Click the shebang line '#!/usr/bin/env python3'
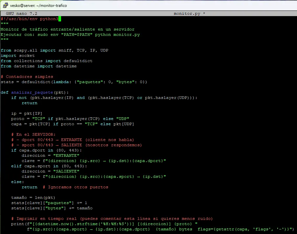This screenshot has height=234, width=297. coord(30,19)
